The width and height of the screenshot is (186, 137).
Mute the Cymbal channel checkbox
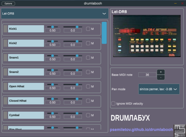pyautogui.click(x=88, y=115)
